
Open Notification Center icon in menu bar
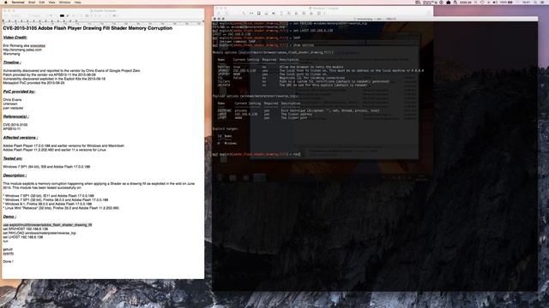[x=543, y=2]
